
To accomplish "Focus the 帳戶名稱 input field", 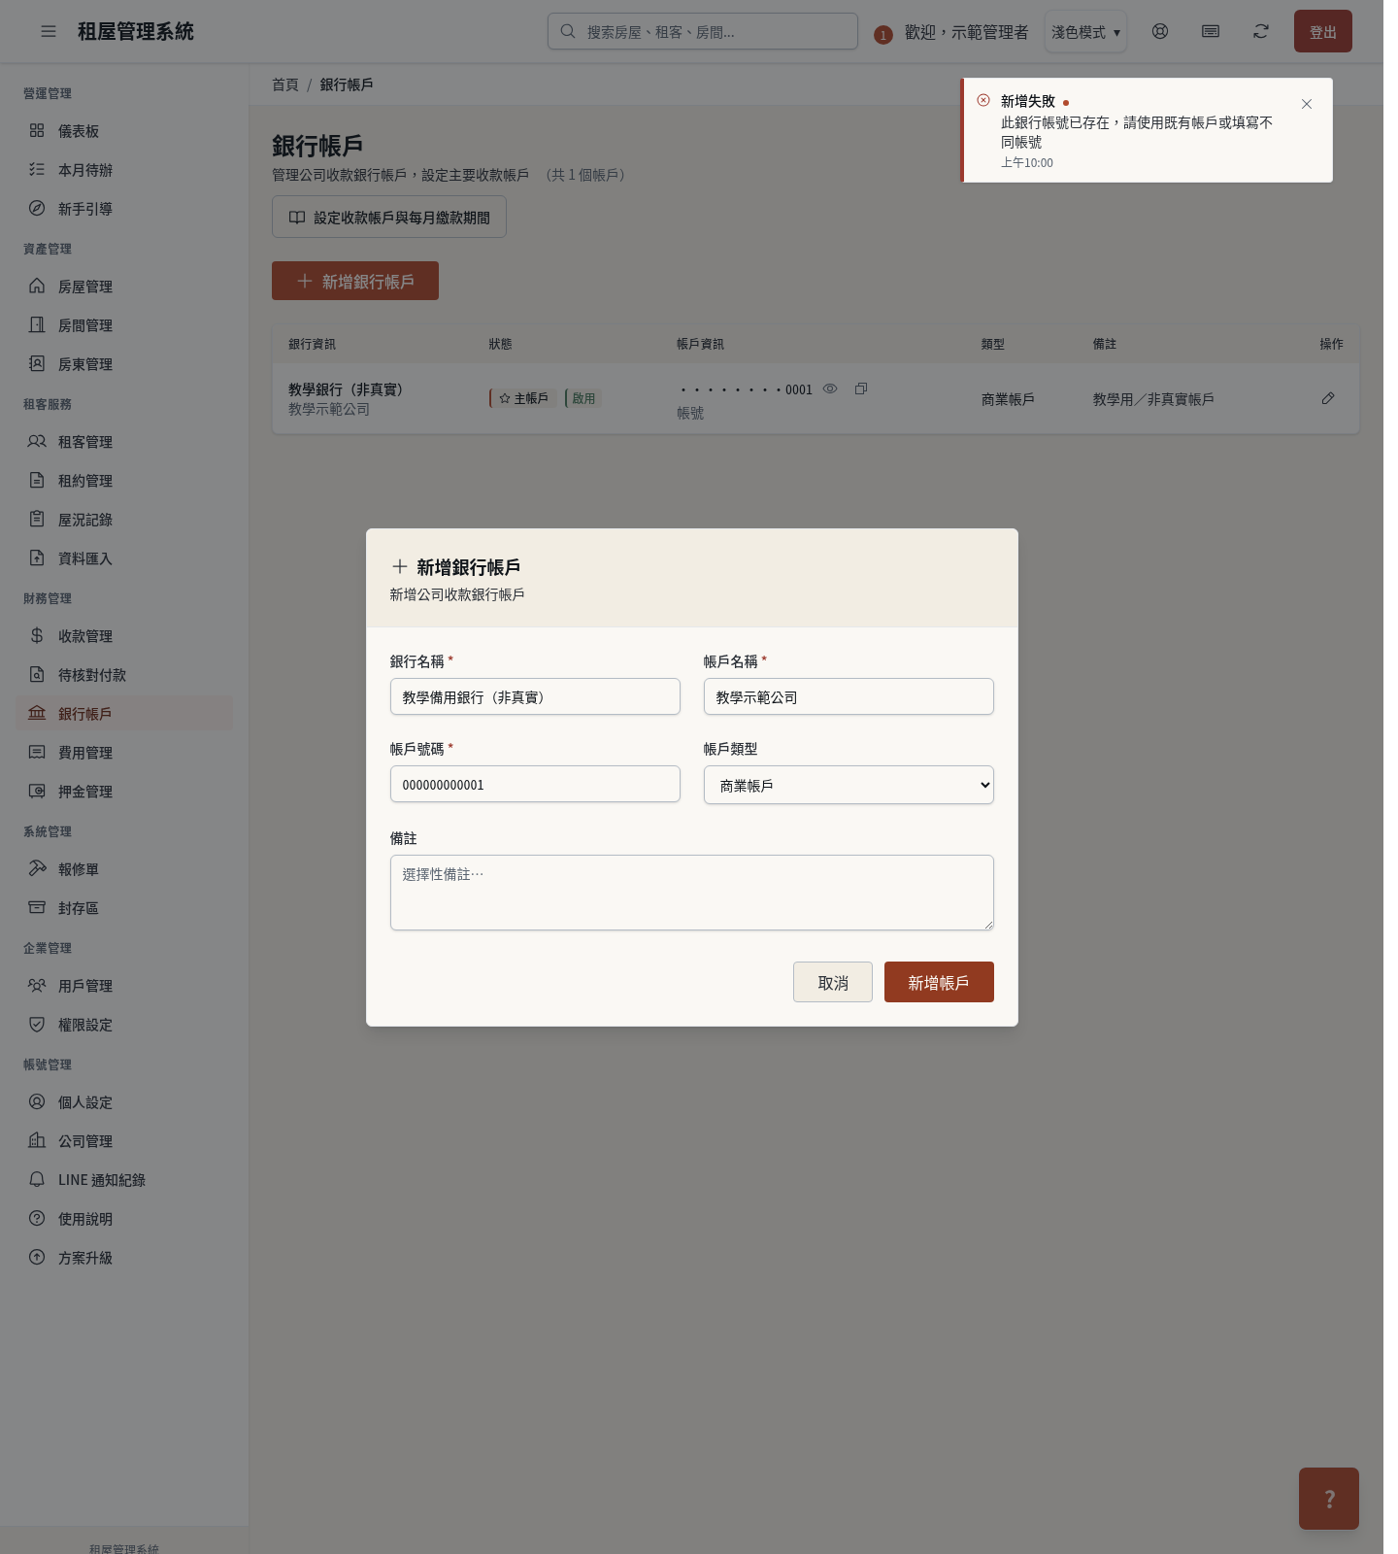I will pos(849,696).
